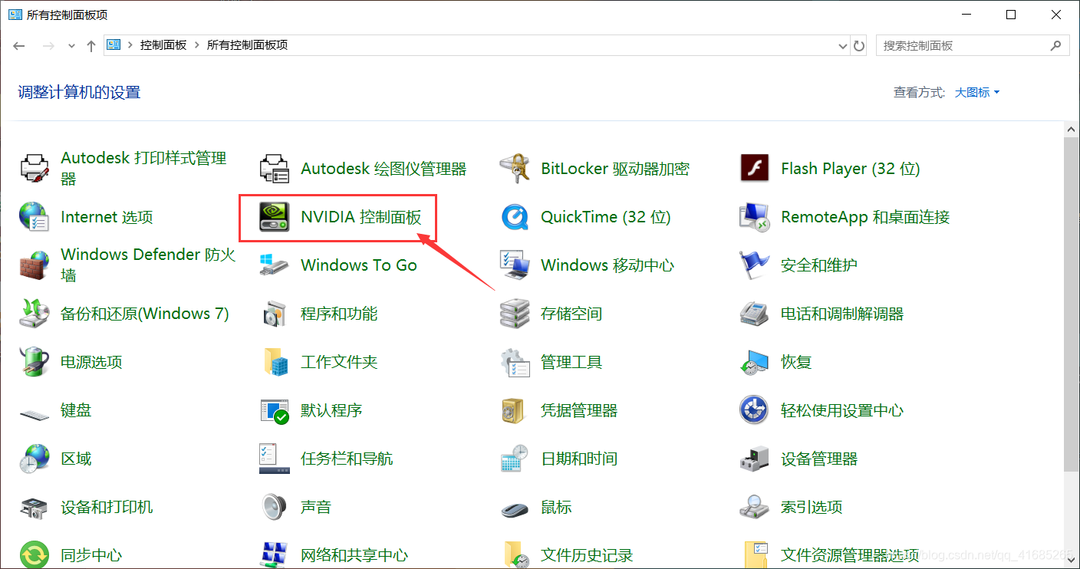Click the address bar control panel icon

coord(114,45)
